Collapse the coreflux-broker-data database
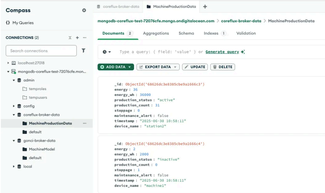 pos(14,114)
